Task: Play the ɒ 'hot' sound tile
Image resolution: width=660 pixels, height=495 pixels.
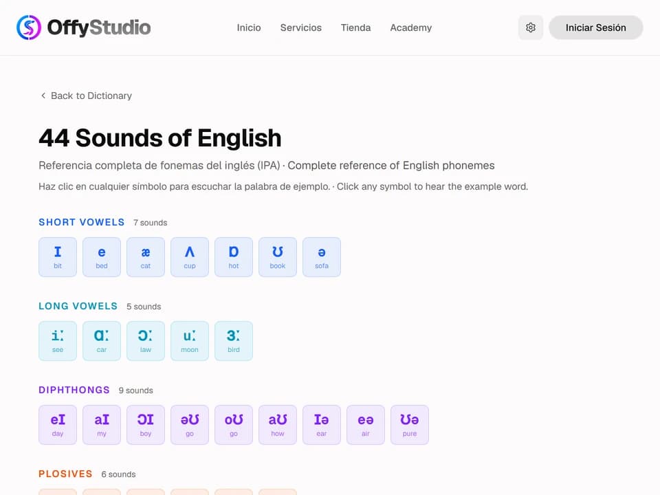Action: [x=234, y=257]
